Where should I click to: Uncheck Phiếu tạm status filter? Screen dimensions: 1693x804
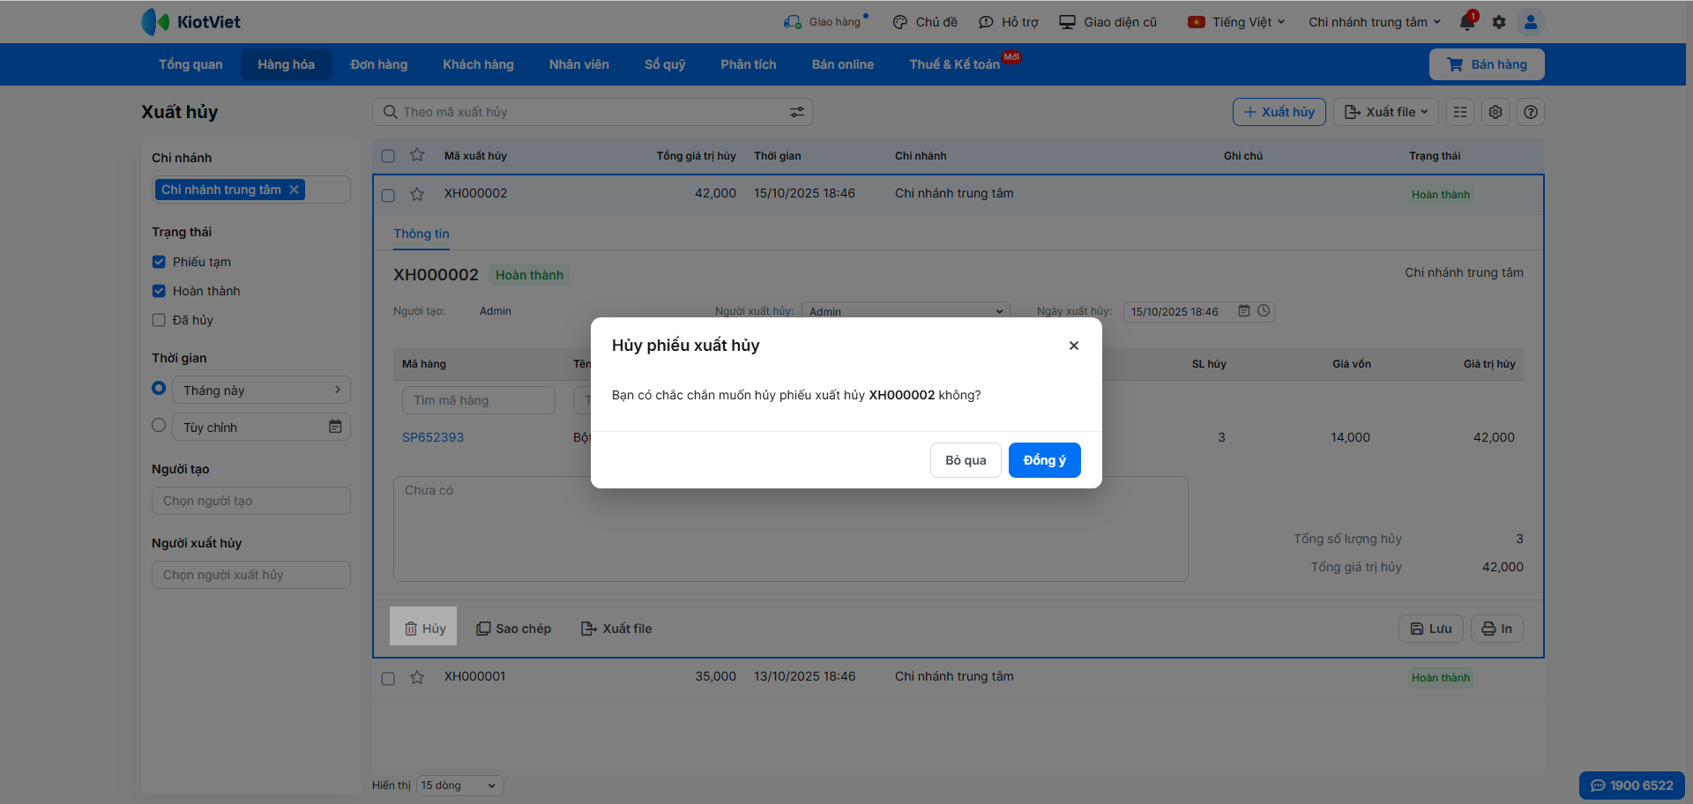click(159, 262)
